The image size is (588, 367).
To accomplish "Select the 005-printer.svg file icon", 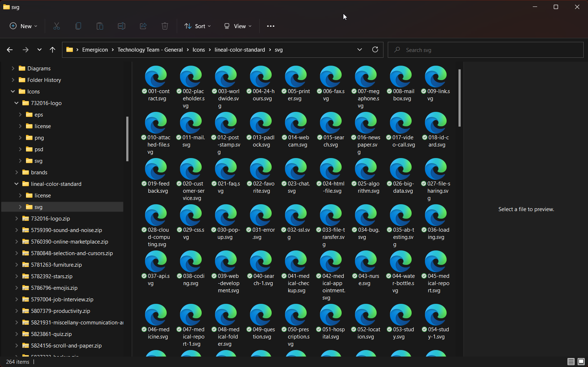I will 296,77.
